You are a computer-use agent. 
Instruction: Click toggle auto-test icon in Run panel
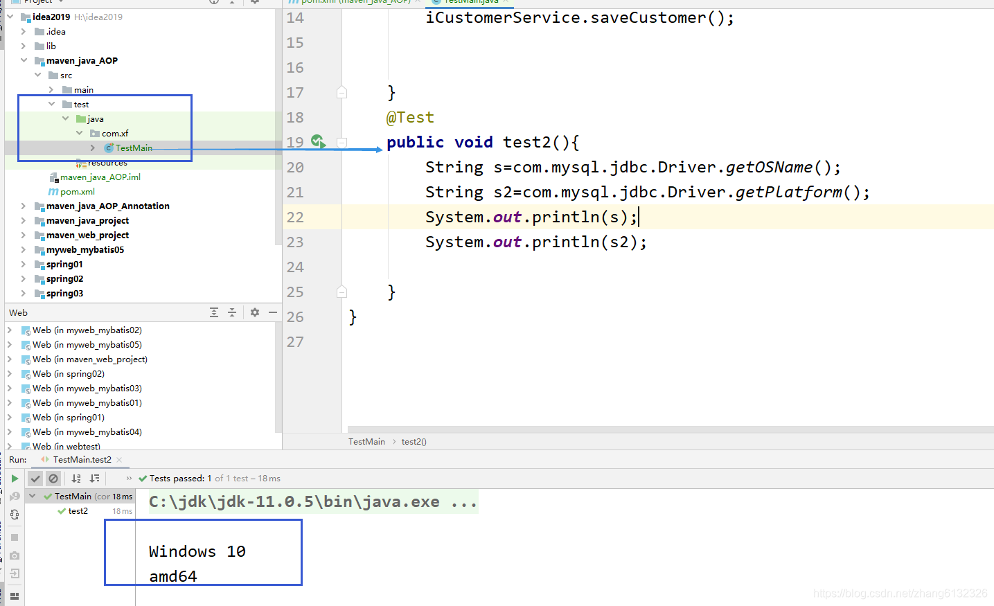(15, 515)
